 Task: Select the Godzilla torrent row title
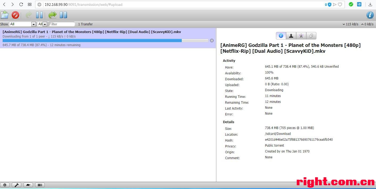click(92, 32)
